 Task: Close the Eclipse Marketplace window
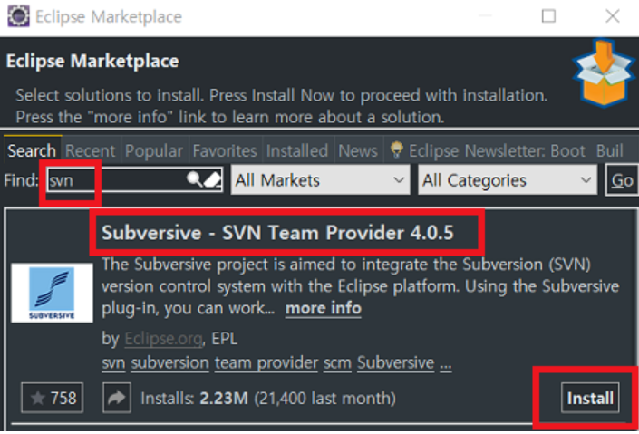tap(613, 16)
